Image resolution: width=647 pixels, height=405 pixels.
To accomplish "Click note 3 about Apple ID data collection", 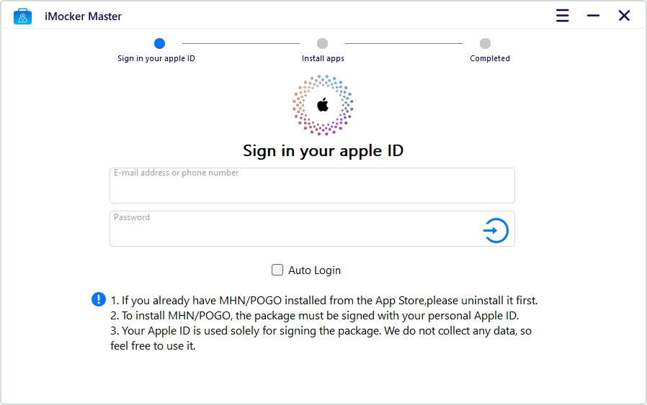I will [321, 338].
